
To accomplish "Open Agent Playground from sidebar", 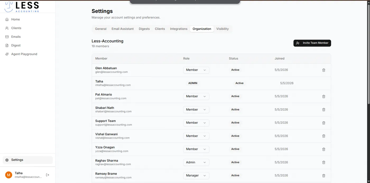I will click(x=28, y=54).
